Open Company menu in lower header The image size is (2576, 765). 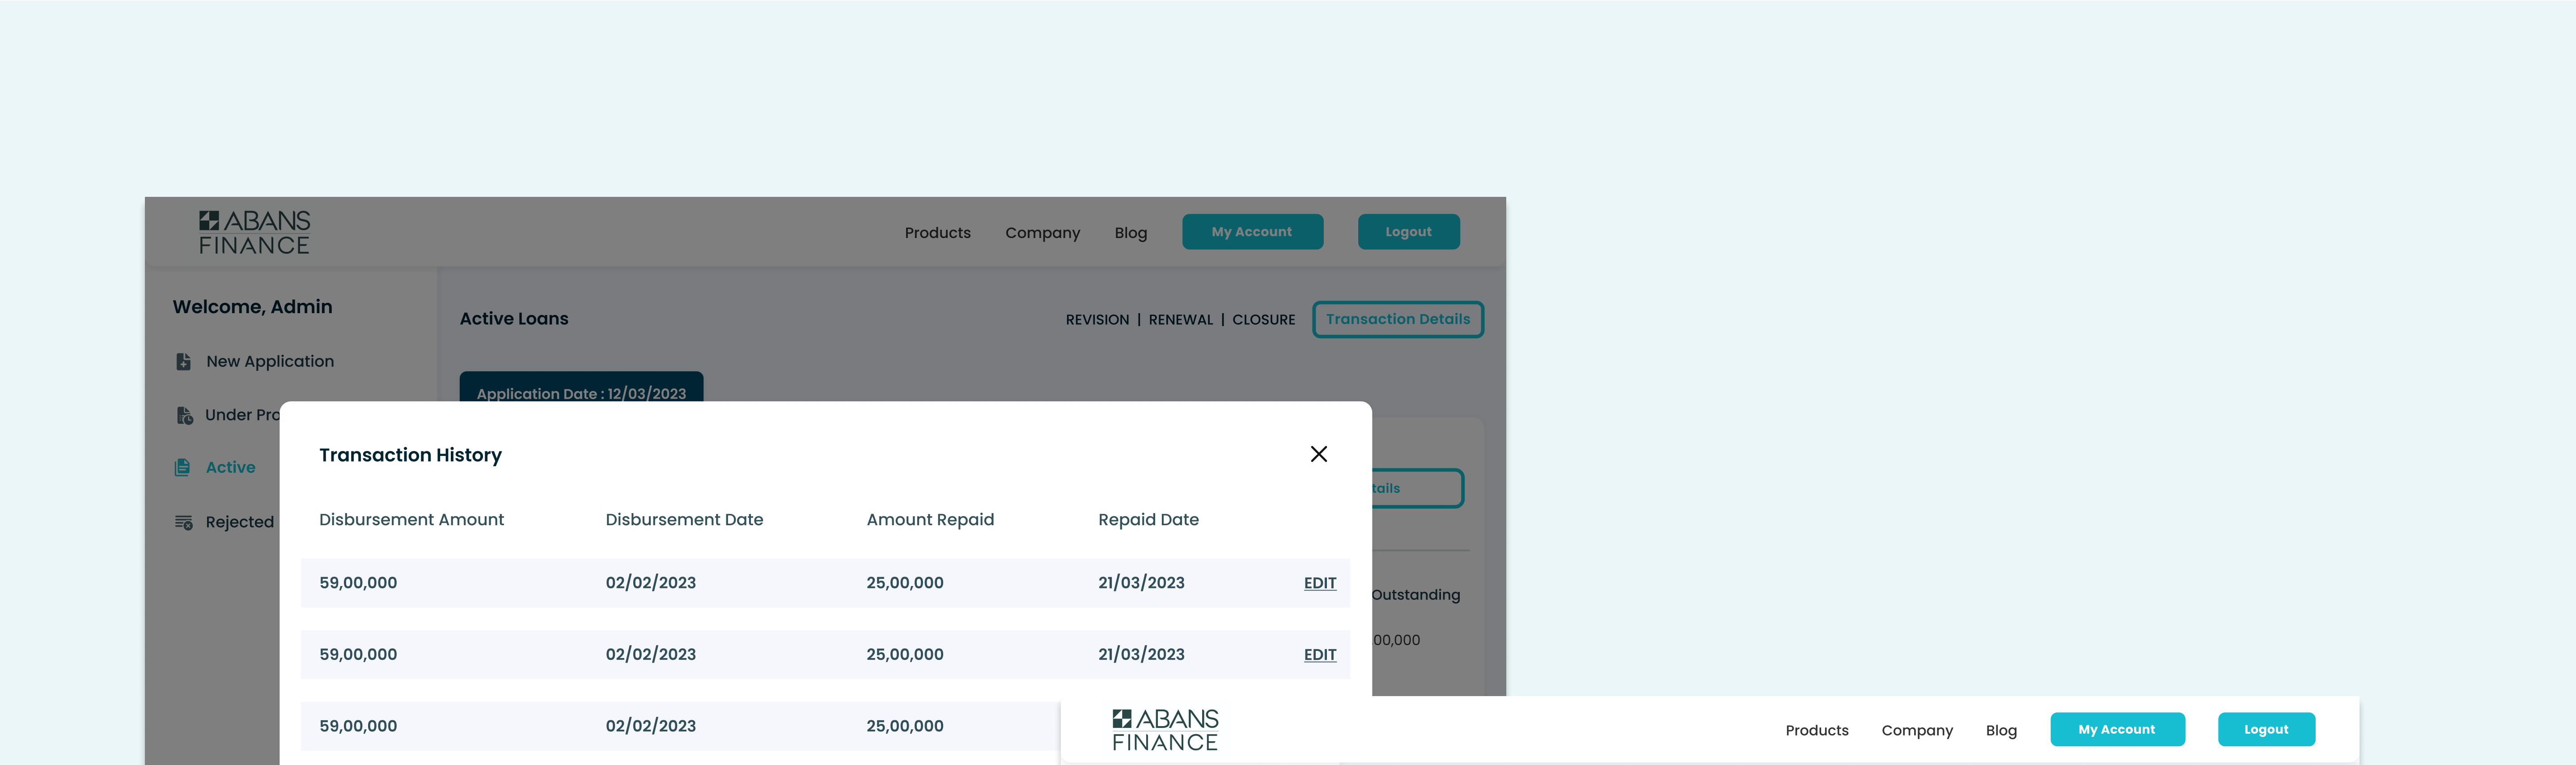pyautogui.click(x=1916, y=731)
